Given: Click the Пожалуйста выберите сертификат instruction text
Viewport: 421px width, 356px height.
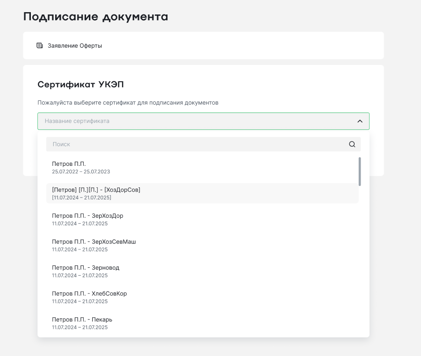Looking at the screenshot, I should (x=128, y=103).
